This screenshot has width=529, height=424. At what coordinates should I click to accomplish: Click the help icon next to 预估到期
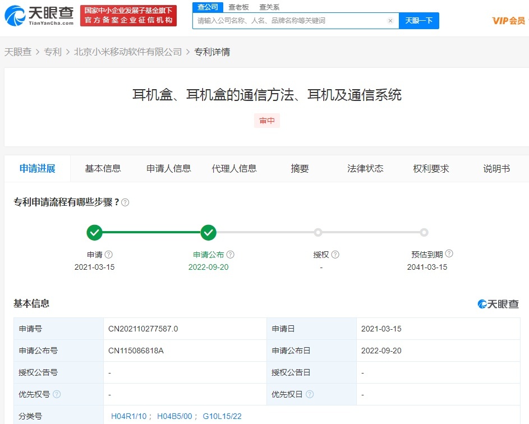tap(449, 254)
